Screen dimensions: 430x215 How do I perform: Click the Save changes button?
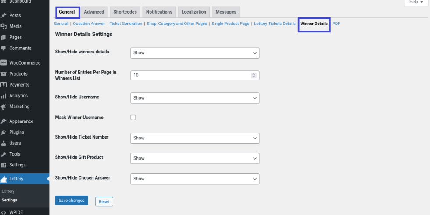tap(72, 201)
